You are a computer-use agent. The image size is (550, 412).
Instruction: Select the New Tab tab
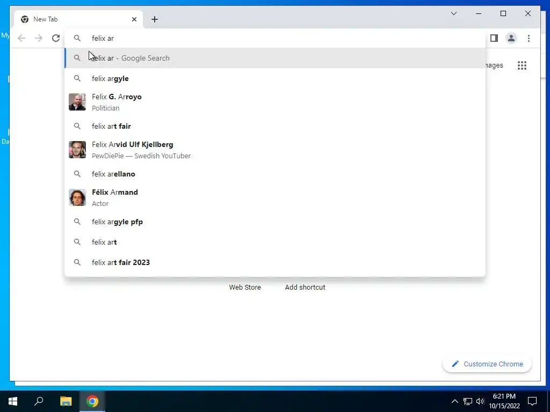point(78,19)
